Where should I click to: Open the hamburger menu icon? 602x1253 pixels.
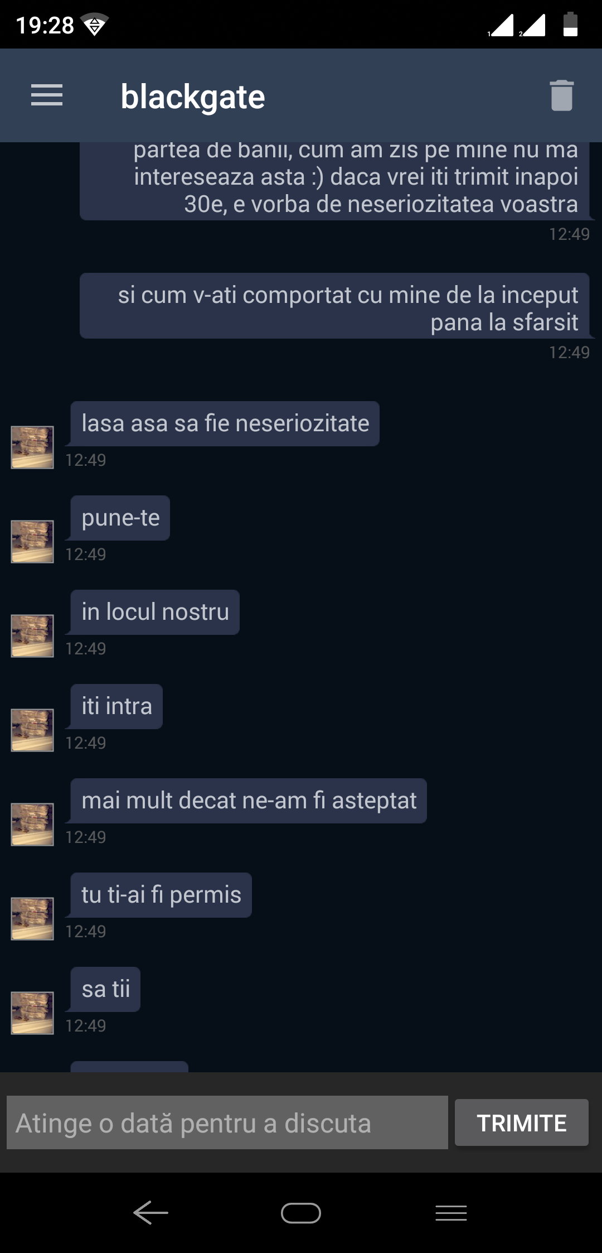click(x=47, y=95)
